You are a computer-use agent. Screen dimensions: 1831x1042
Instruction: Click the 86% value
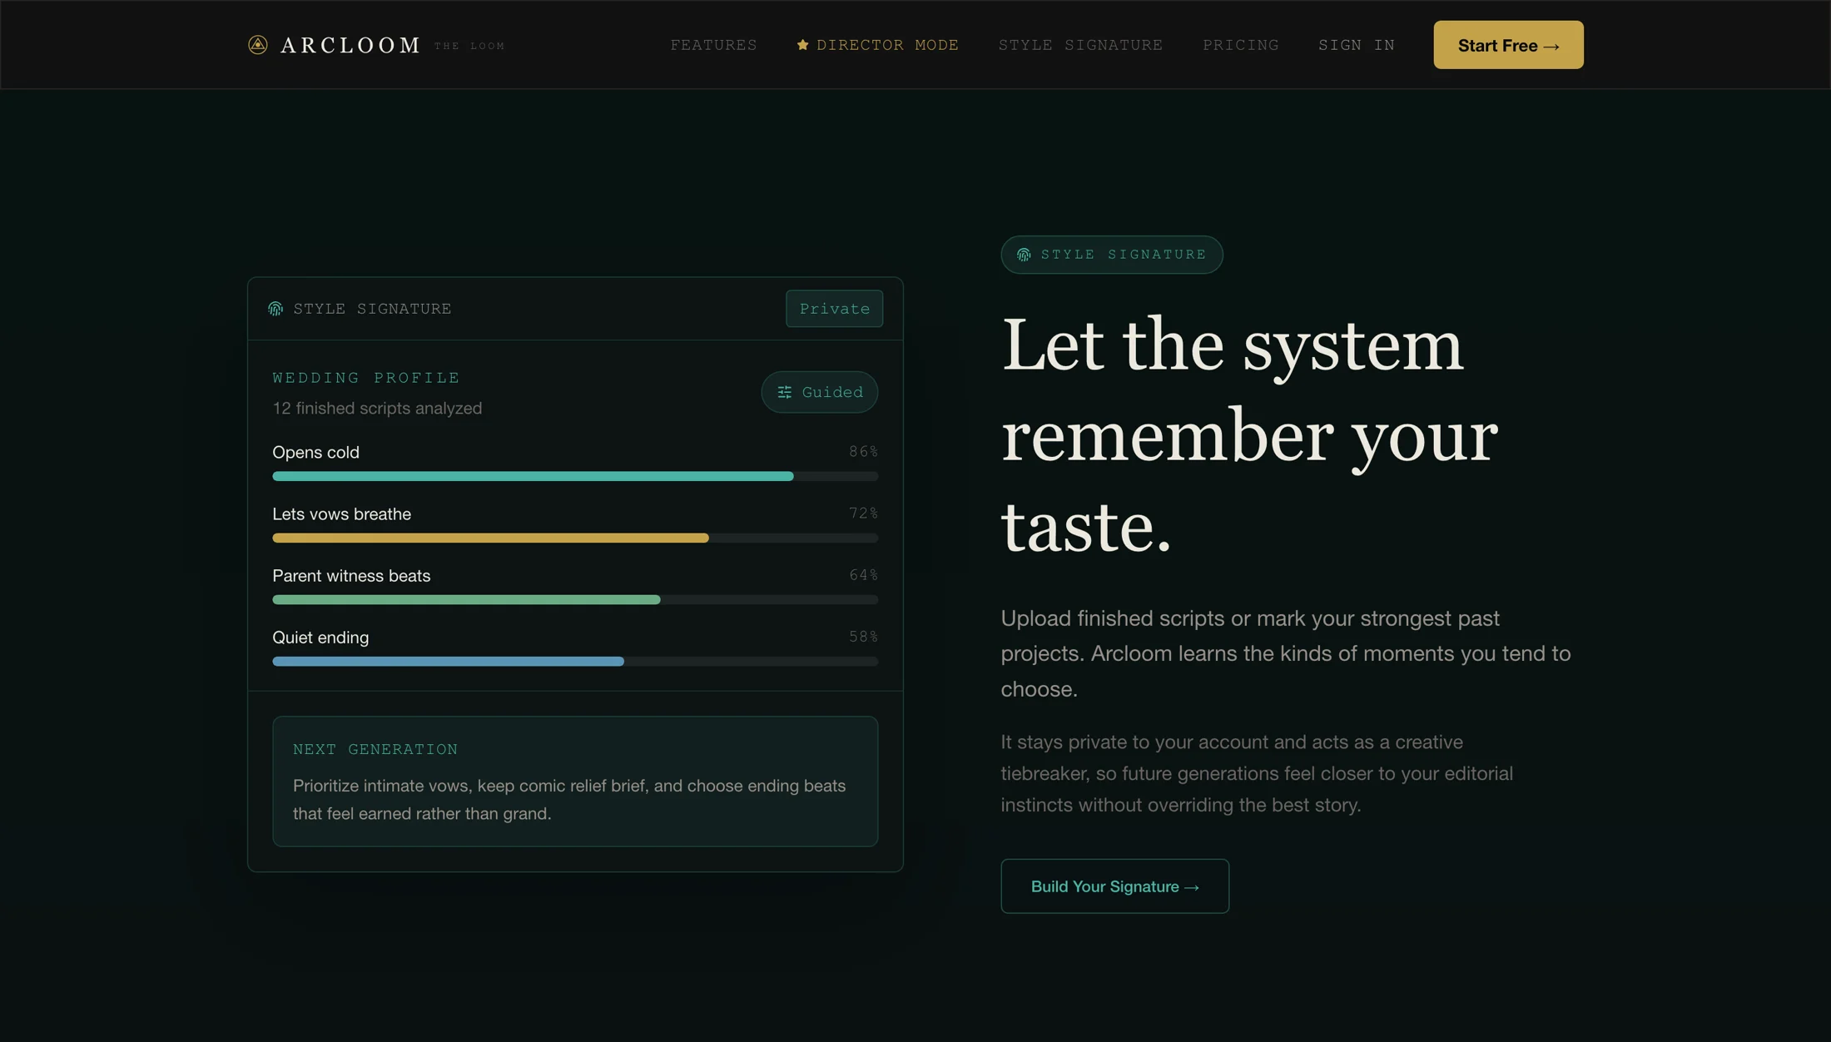pos(863,451)
